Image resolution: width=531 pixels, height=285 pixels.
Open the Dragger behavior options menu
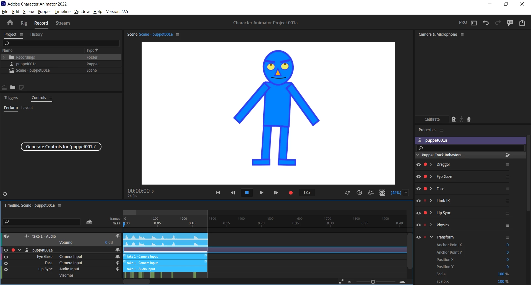pos(508,165)
